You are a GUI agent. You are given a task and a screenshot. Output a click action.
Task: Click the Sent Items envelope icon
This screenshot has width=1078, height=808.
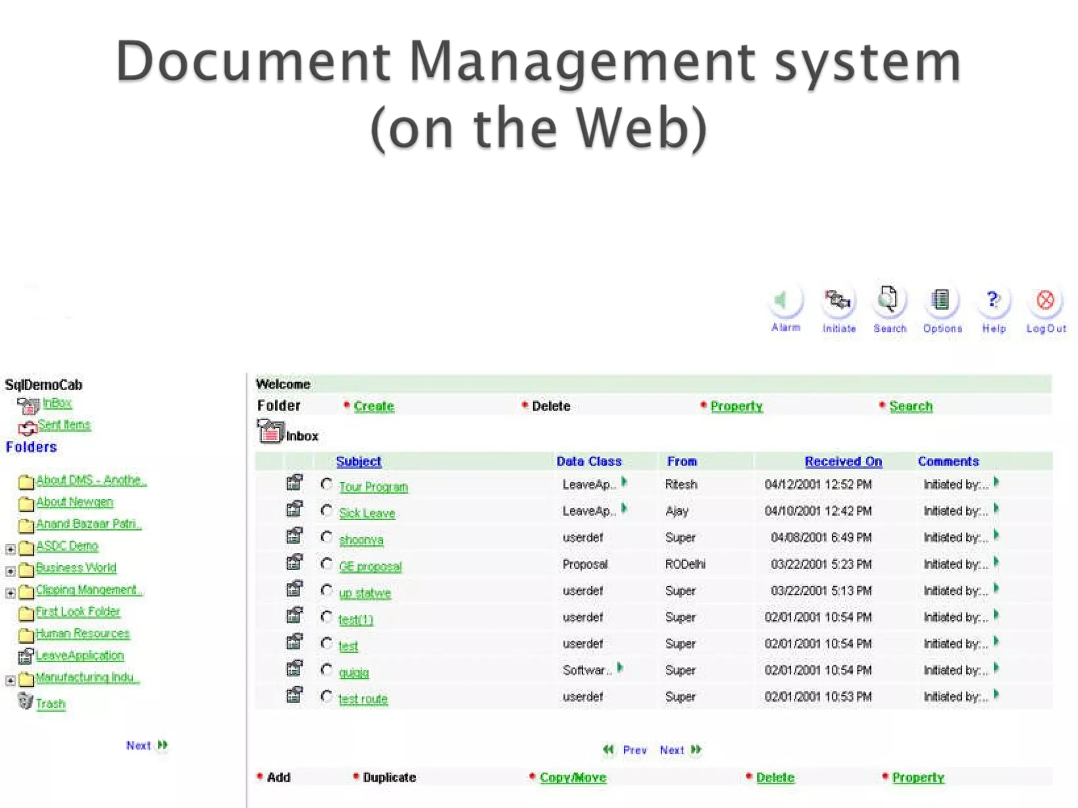click(x=27, y=428)
